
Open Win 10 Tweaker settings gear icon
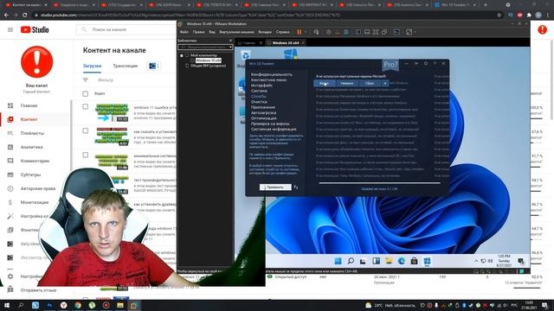[x=426, y=63]
